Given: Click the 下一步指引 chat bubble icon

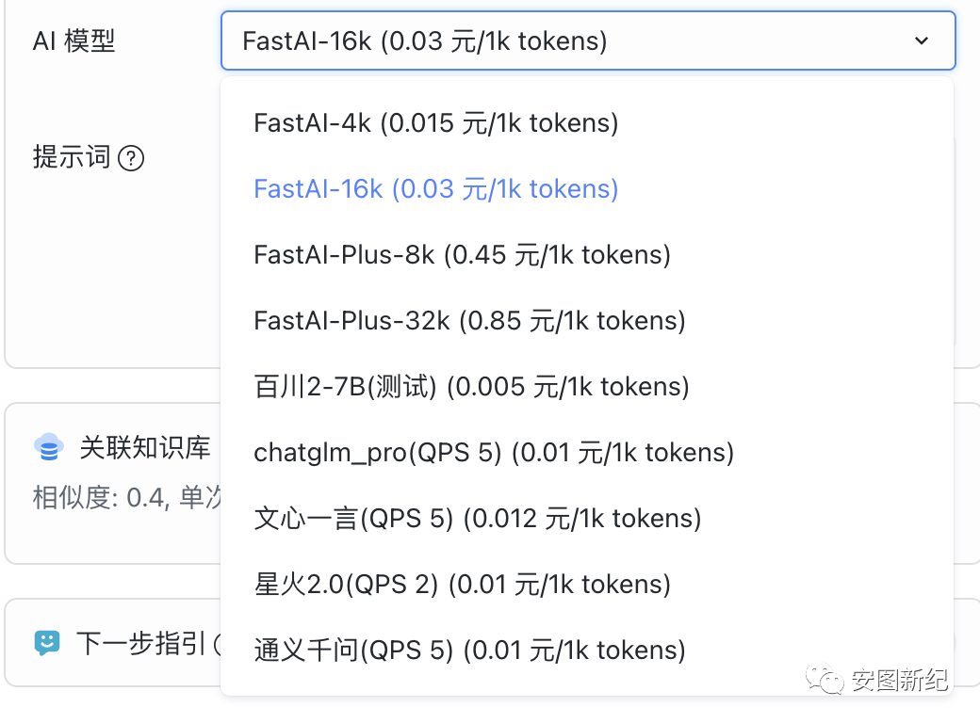Looking at the screenshot, I should pyautogui.click(x=47, y=643).
